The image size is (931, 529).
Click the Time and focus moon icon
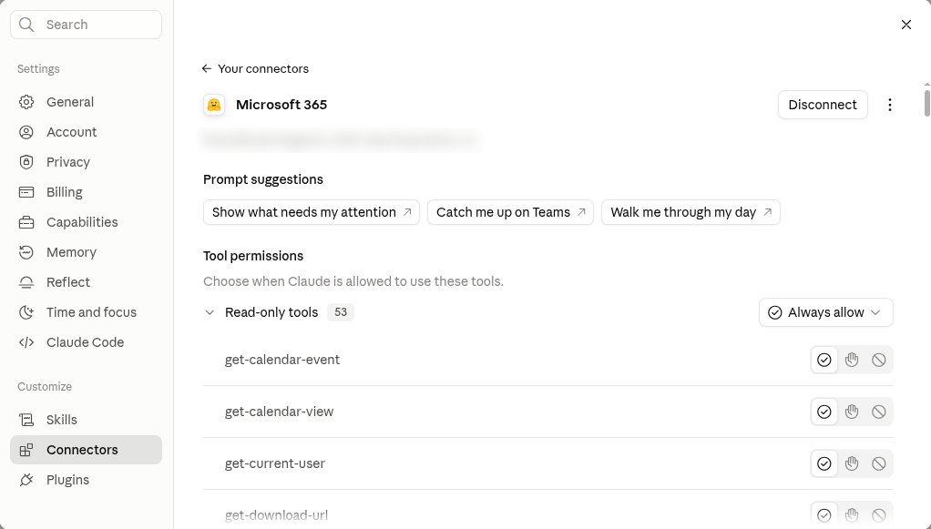[26, 312]
